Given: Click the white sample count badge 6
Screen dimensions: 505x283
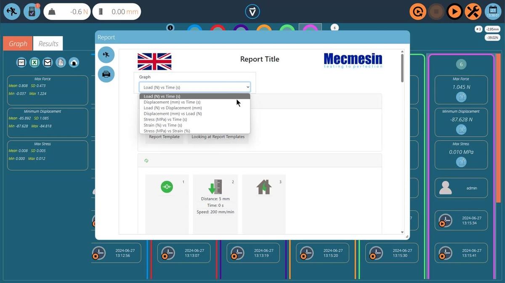Looking at the screenshot, I should click(x=335, y=28).
